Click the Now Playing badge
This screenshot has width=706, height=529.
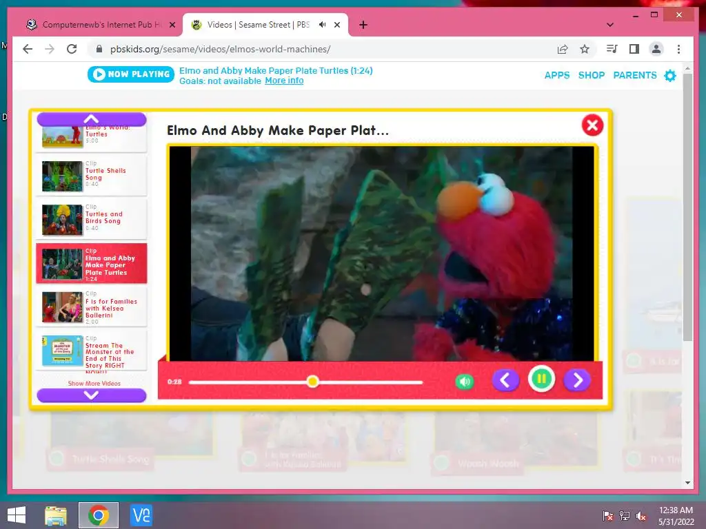click(131, 74)
